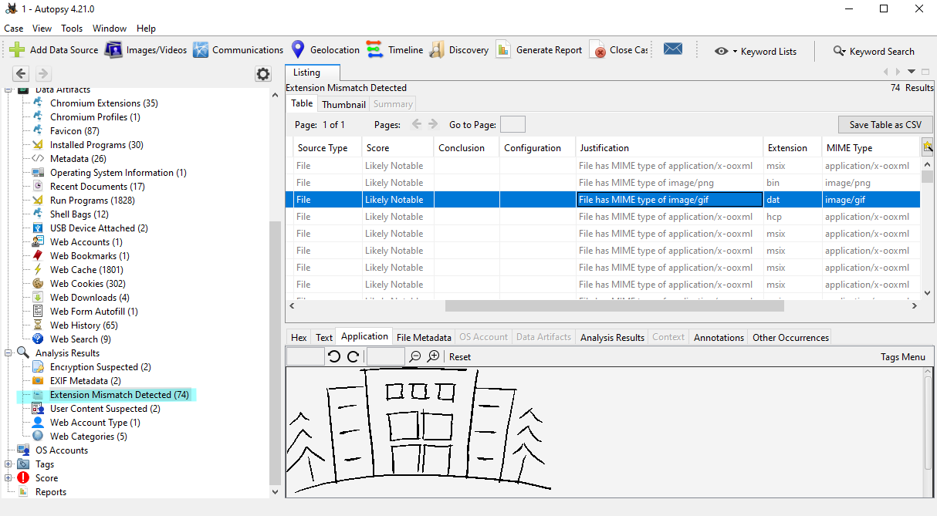Switch to the Thumbnail tab
937x516 pixels.
coord(343,104)
